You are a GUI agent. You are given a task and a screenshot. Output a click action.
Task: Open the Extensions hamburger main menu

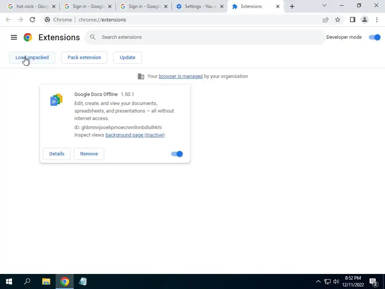[x=14, y=37]
